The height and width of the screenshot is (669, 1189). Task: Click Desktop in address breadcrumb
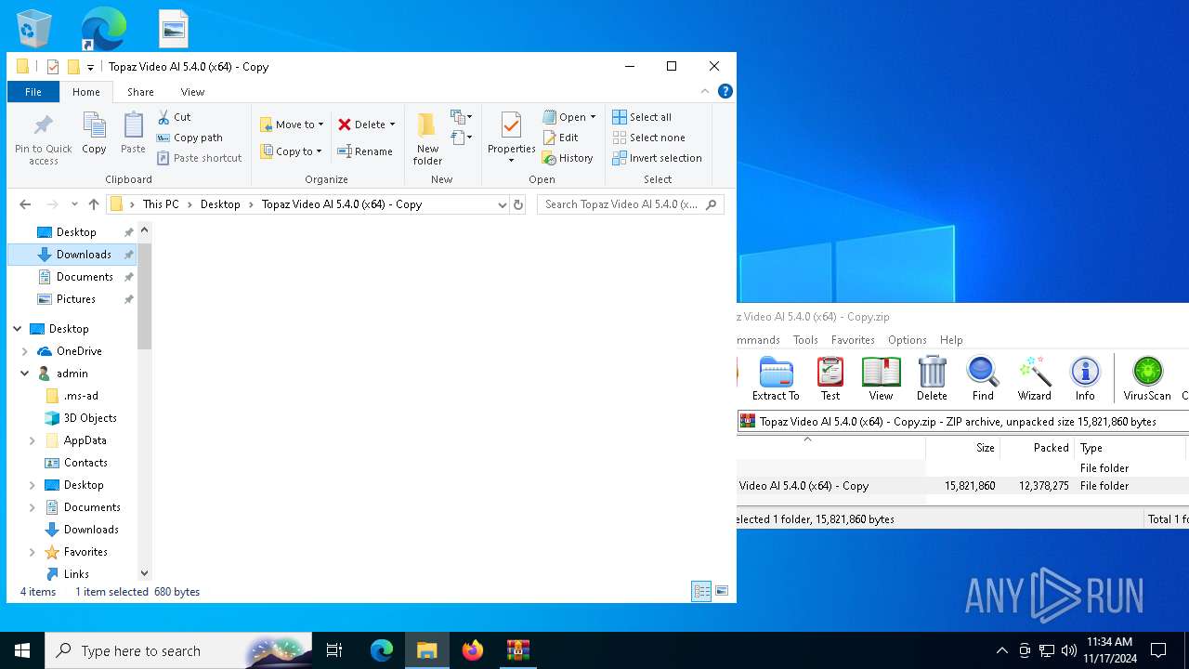pyautogui.click(x=220, y=204)
